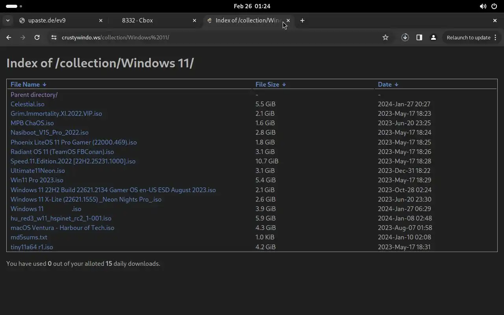This screenshot has width=504, height=315.
Task: Toggle the browser side panel
Action: 419,37
